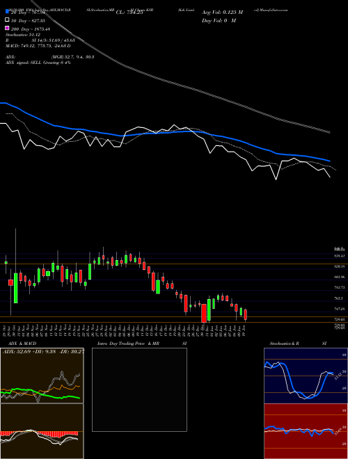The image size is (348, 459).
Task: Click the 820.18 price axis label
Action: click(340, 266)
